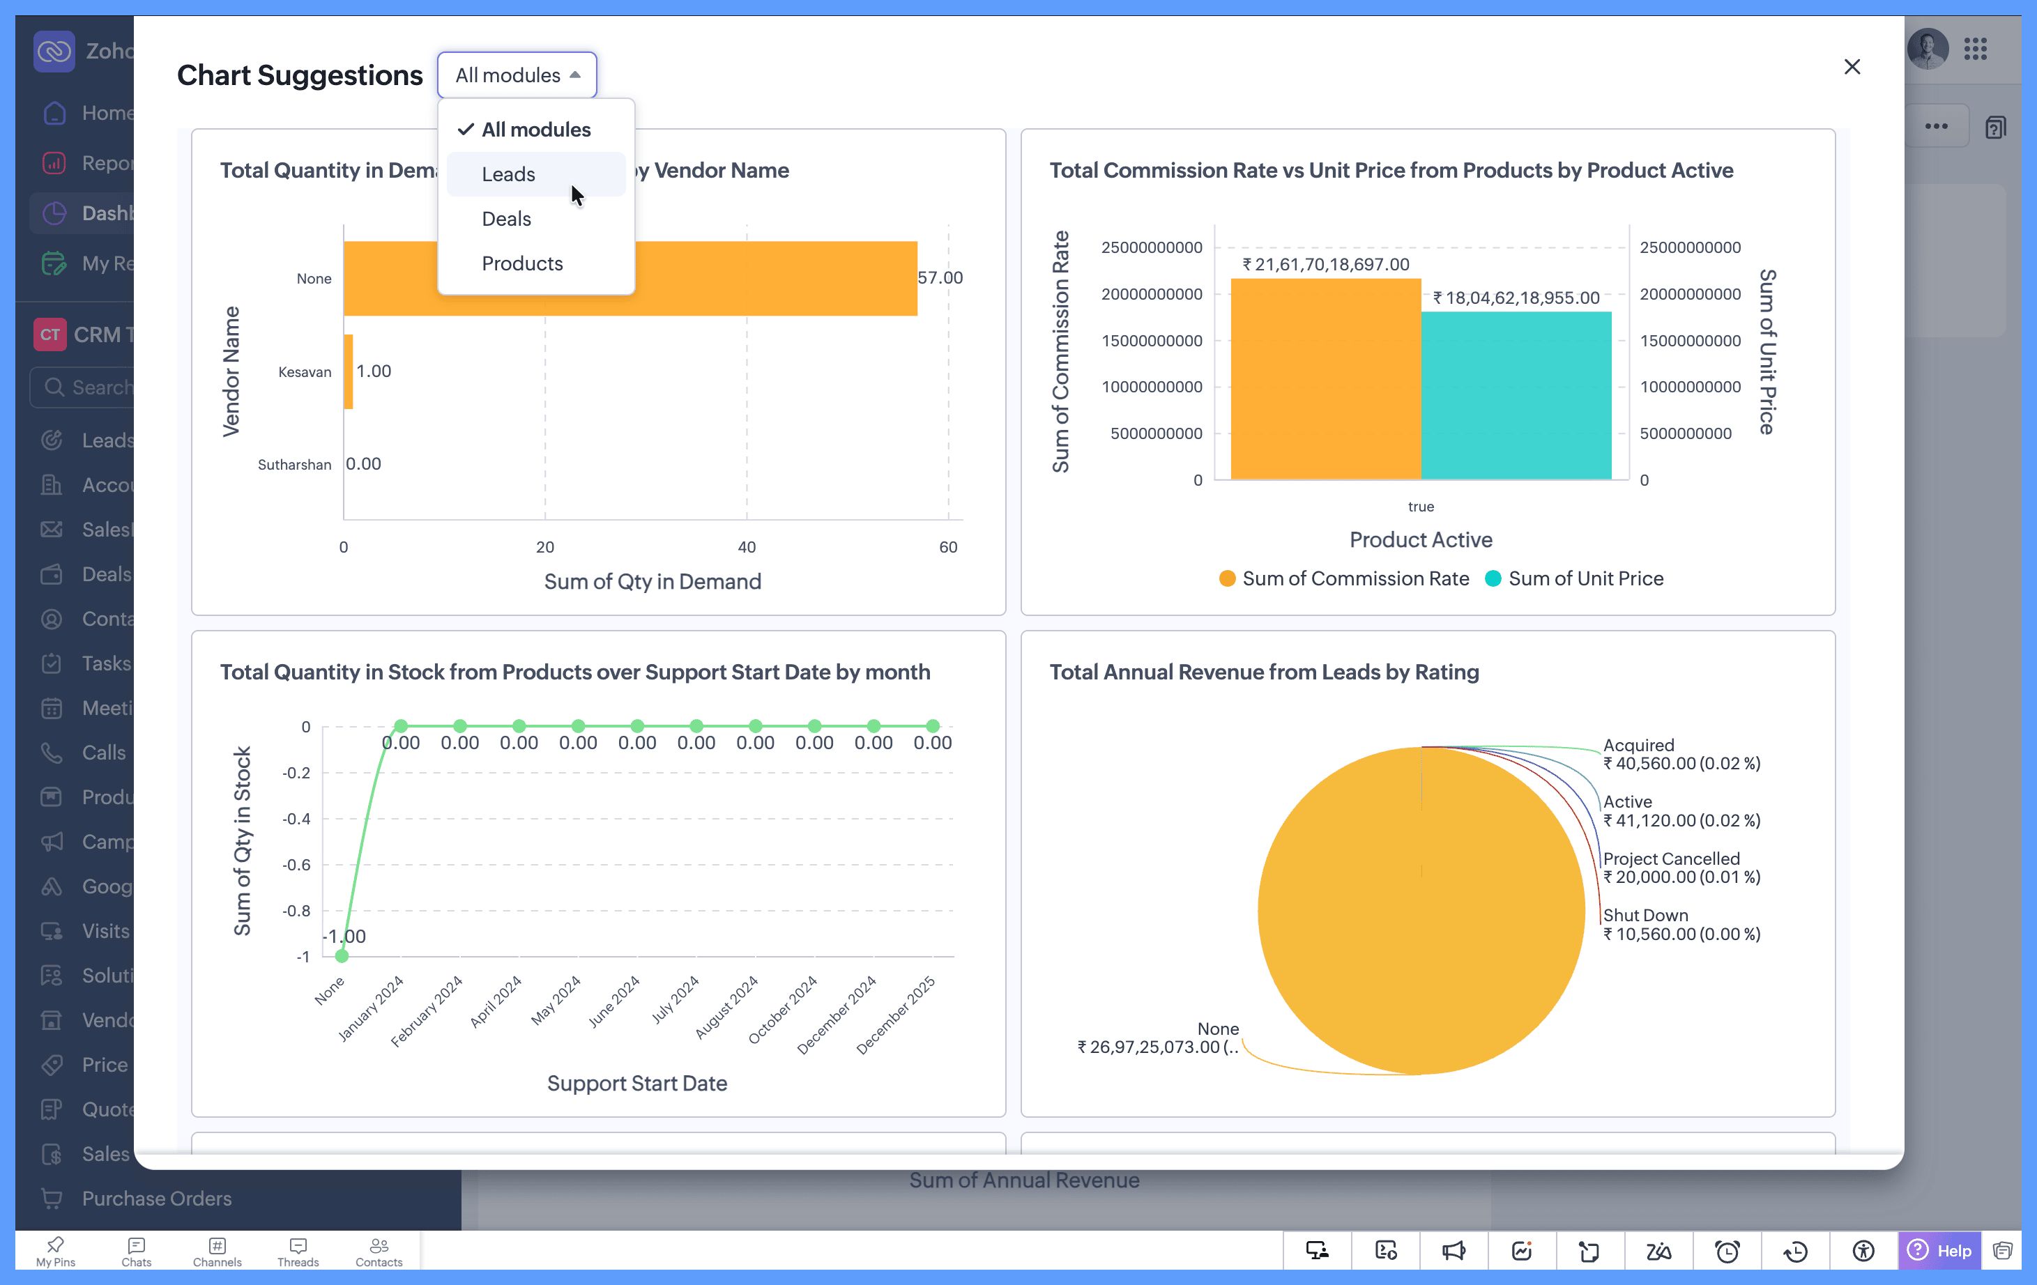The height and width of the screenshot is (1285, 2037).
Task: Select Leads from module list
Action: pos(508,174)
